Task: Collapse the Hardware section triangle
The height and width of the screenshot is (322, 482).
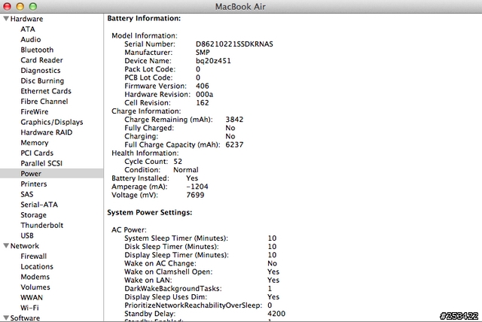Action: (6, 19)
